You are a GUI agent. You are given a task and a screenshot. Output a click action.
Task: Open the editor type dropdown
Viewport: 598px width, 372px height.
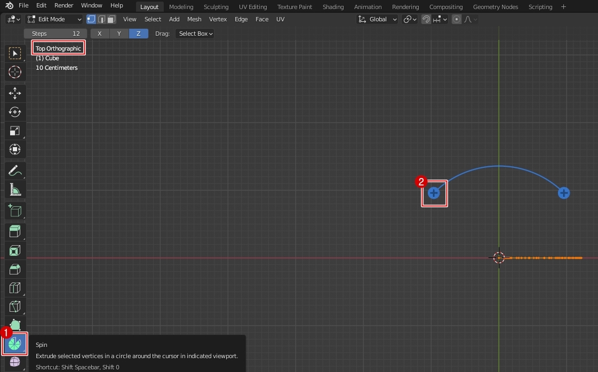(x=13, y=19)
